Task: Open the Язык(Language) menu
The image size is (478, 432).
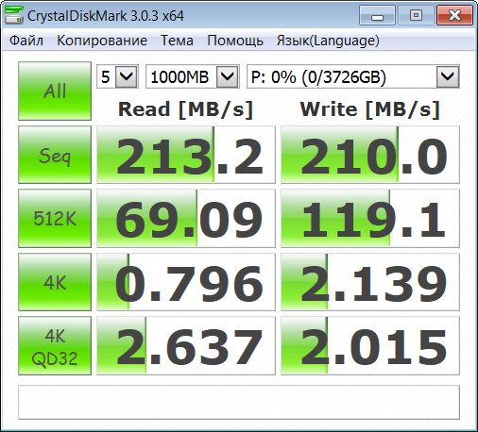Action: coord(328,41)
